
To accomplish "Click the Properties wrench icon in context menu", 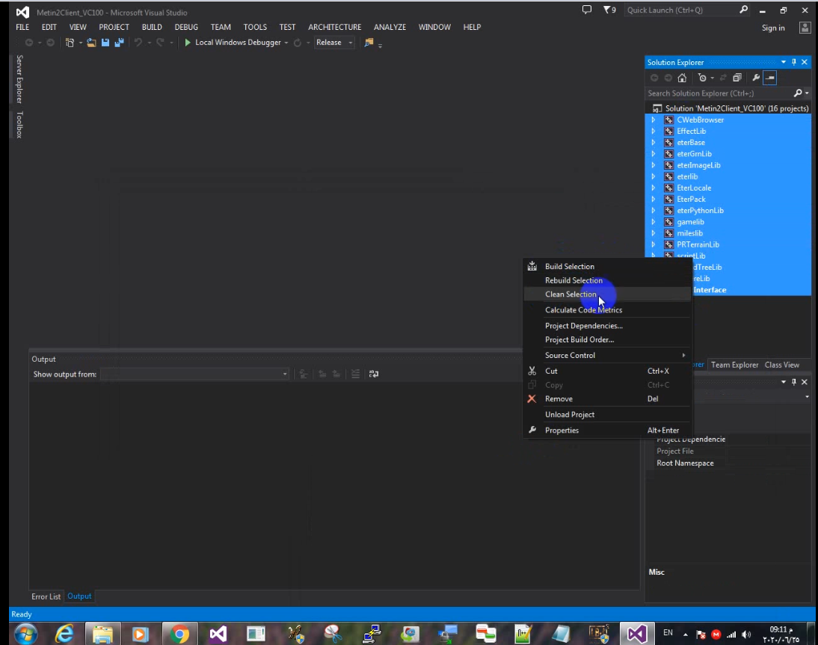I will pos(532,430).
